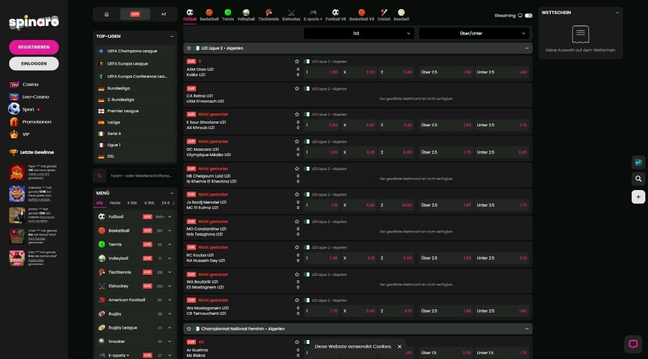Image resolution: width=648 pixels, height=359 pixels.
Task: Open Casino from the left sidebar
Action: point(30,84)
